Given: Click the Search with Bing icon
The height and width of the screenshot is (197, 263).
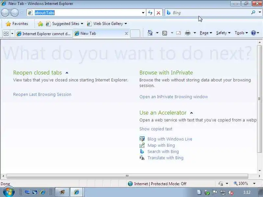Looking at the screenshot, I should pyautogui.click(x=142, y=151).
